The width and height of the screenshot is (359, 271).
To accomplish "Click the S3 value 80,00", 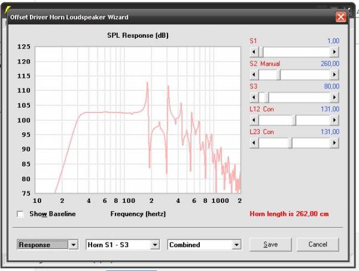I will pyautogui.click(x=331, y=86).
